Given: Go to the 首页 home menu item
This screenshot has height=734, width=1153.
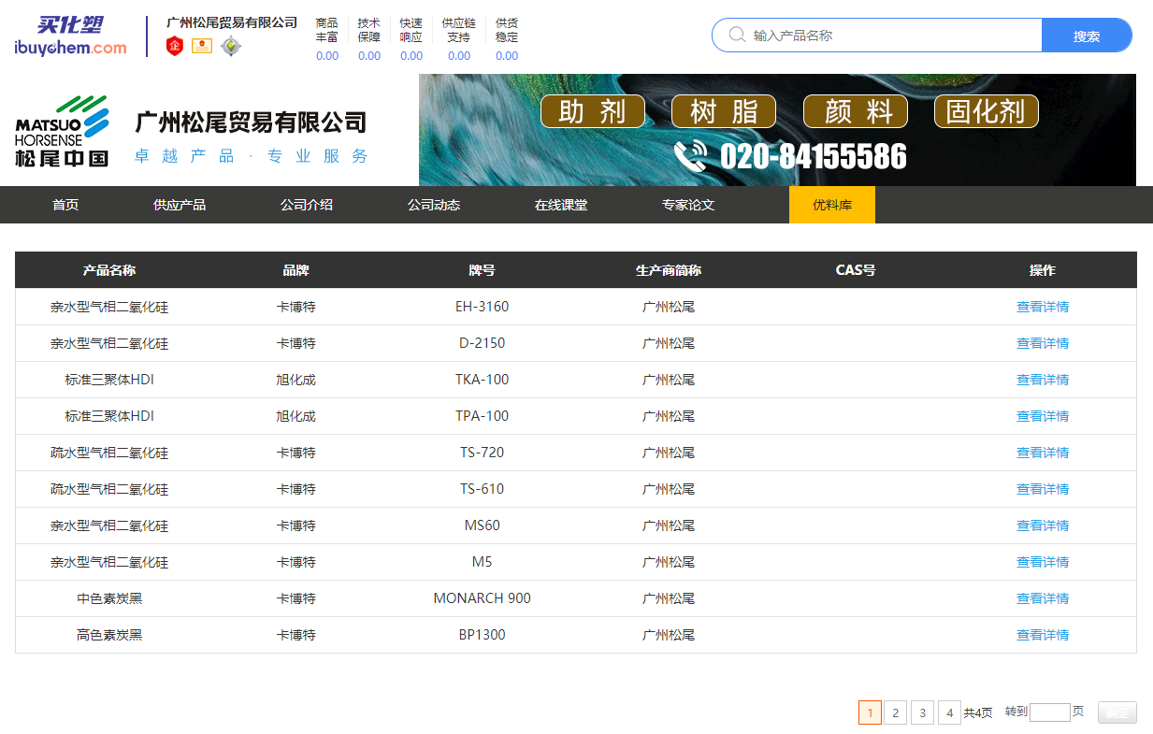Looking at the screenshot, I should click(x=65, y=205).
